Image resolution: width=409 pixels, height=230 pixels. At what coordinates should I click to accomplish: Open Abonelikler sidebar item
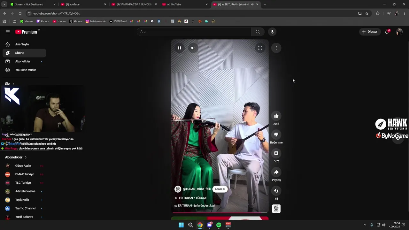[24, 61]
